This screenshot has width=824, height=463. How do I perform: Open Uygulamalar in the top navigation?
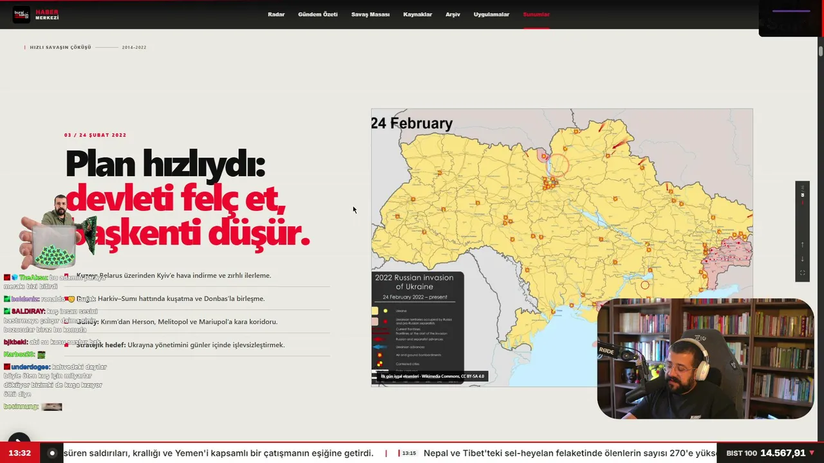[x=491, y=14]
